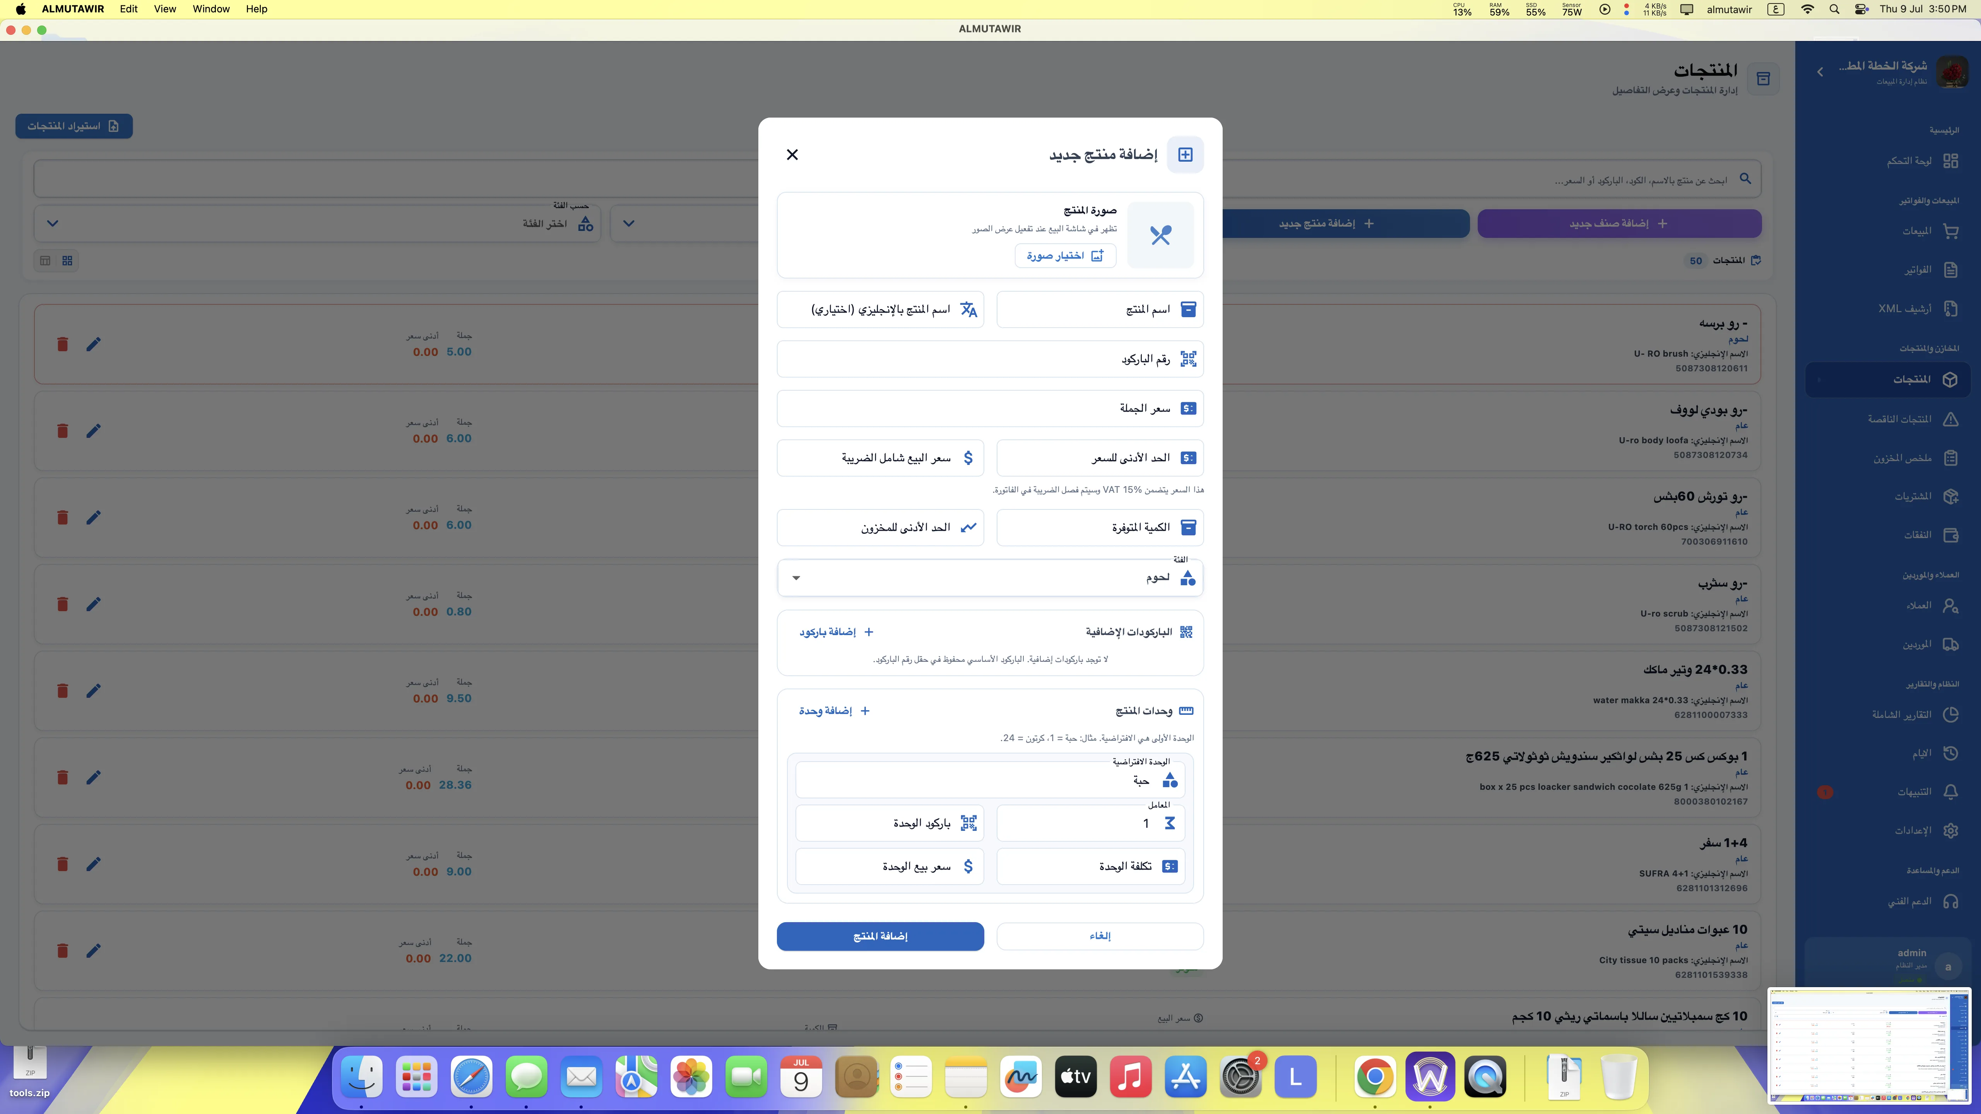Screen dimensions: 1981x1114
Task: Open the Help menu in menu bar
Action: pyautogui.click(x=256, y=9)
